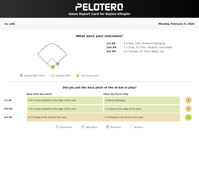Click the Okay Pitch orange swatch
Viewport: 199px width, 183px height.
[83, 127]
